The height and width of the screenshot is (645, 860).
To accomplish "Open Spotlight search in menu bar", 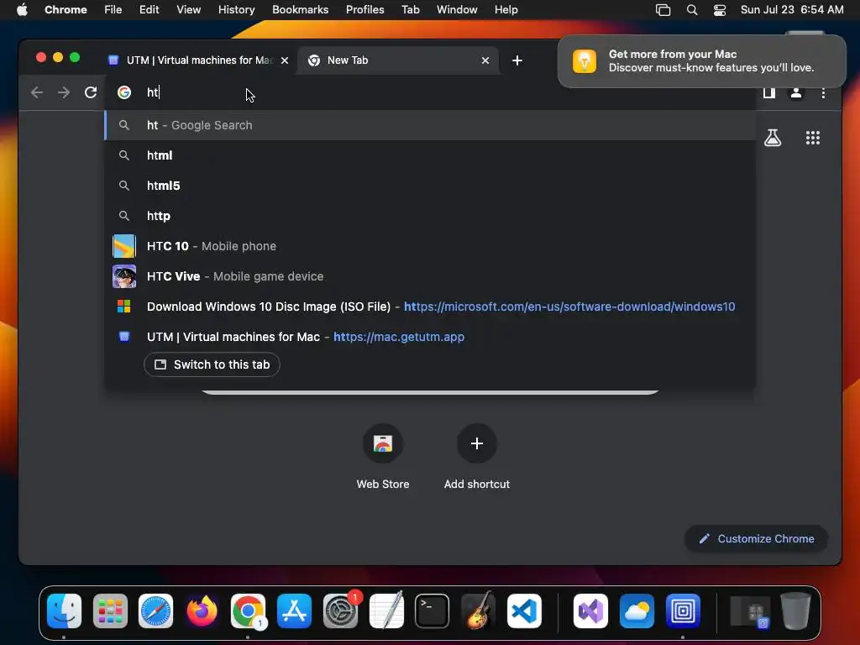I will tap(692, 9).
